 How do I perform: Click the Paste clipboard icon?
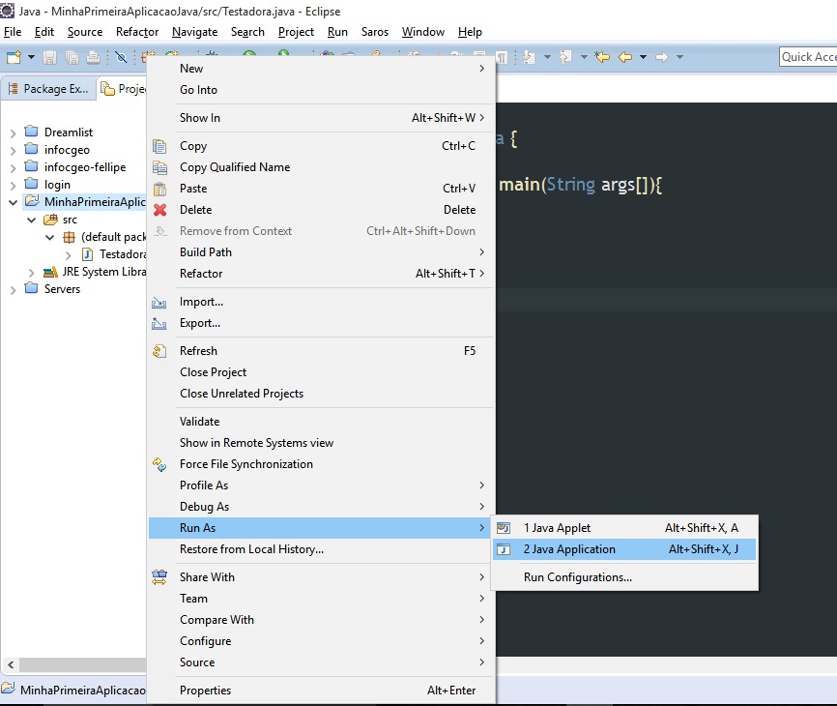coord(159,189)
